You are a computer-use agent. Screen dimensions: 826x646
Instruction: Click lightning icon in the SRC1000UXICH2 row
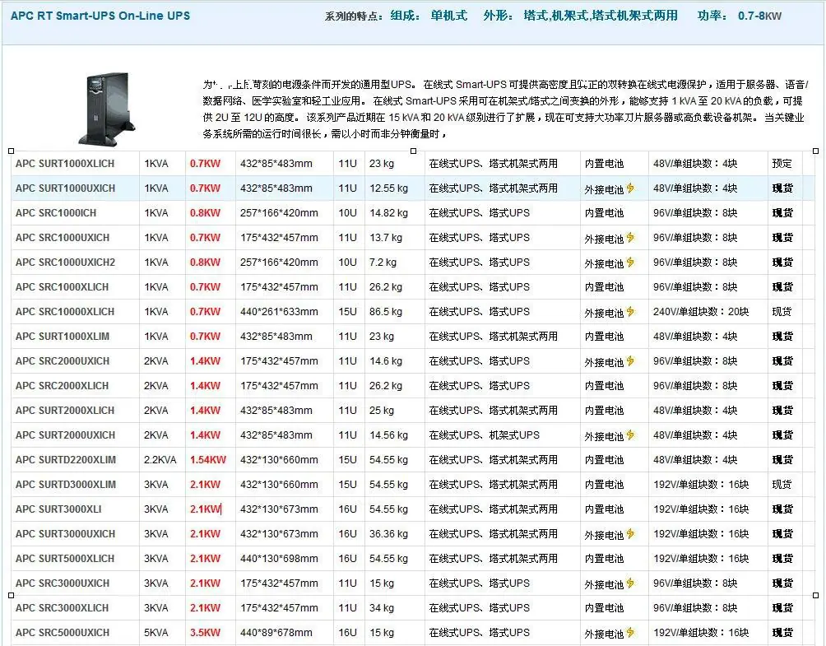point(631,263)
